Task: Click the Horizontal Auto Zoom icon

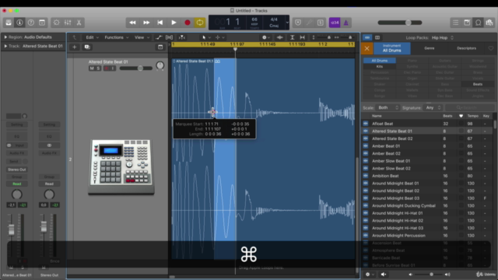Action: (303, 37)
